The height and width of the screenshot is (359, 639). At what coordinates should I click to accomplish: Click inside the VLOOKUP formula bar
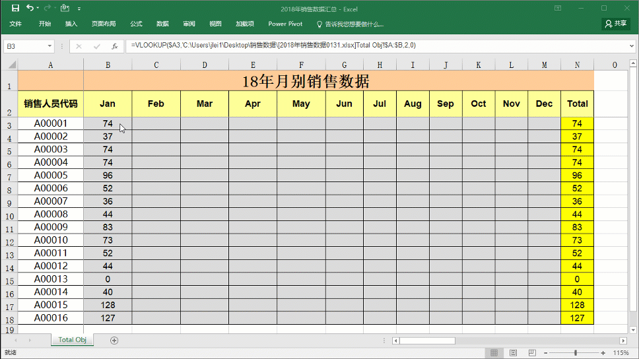pos(375,46)
